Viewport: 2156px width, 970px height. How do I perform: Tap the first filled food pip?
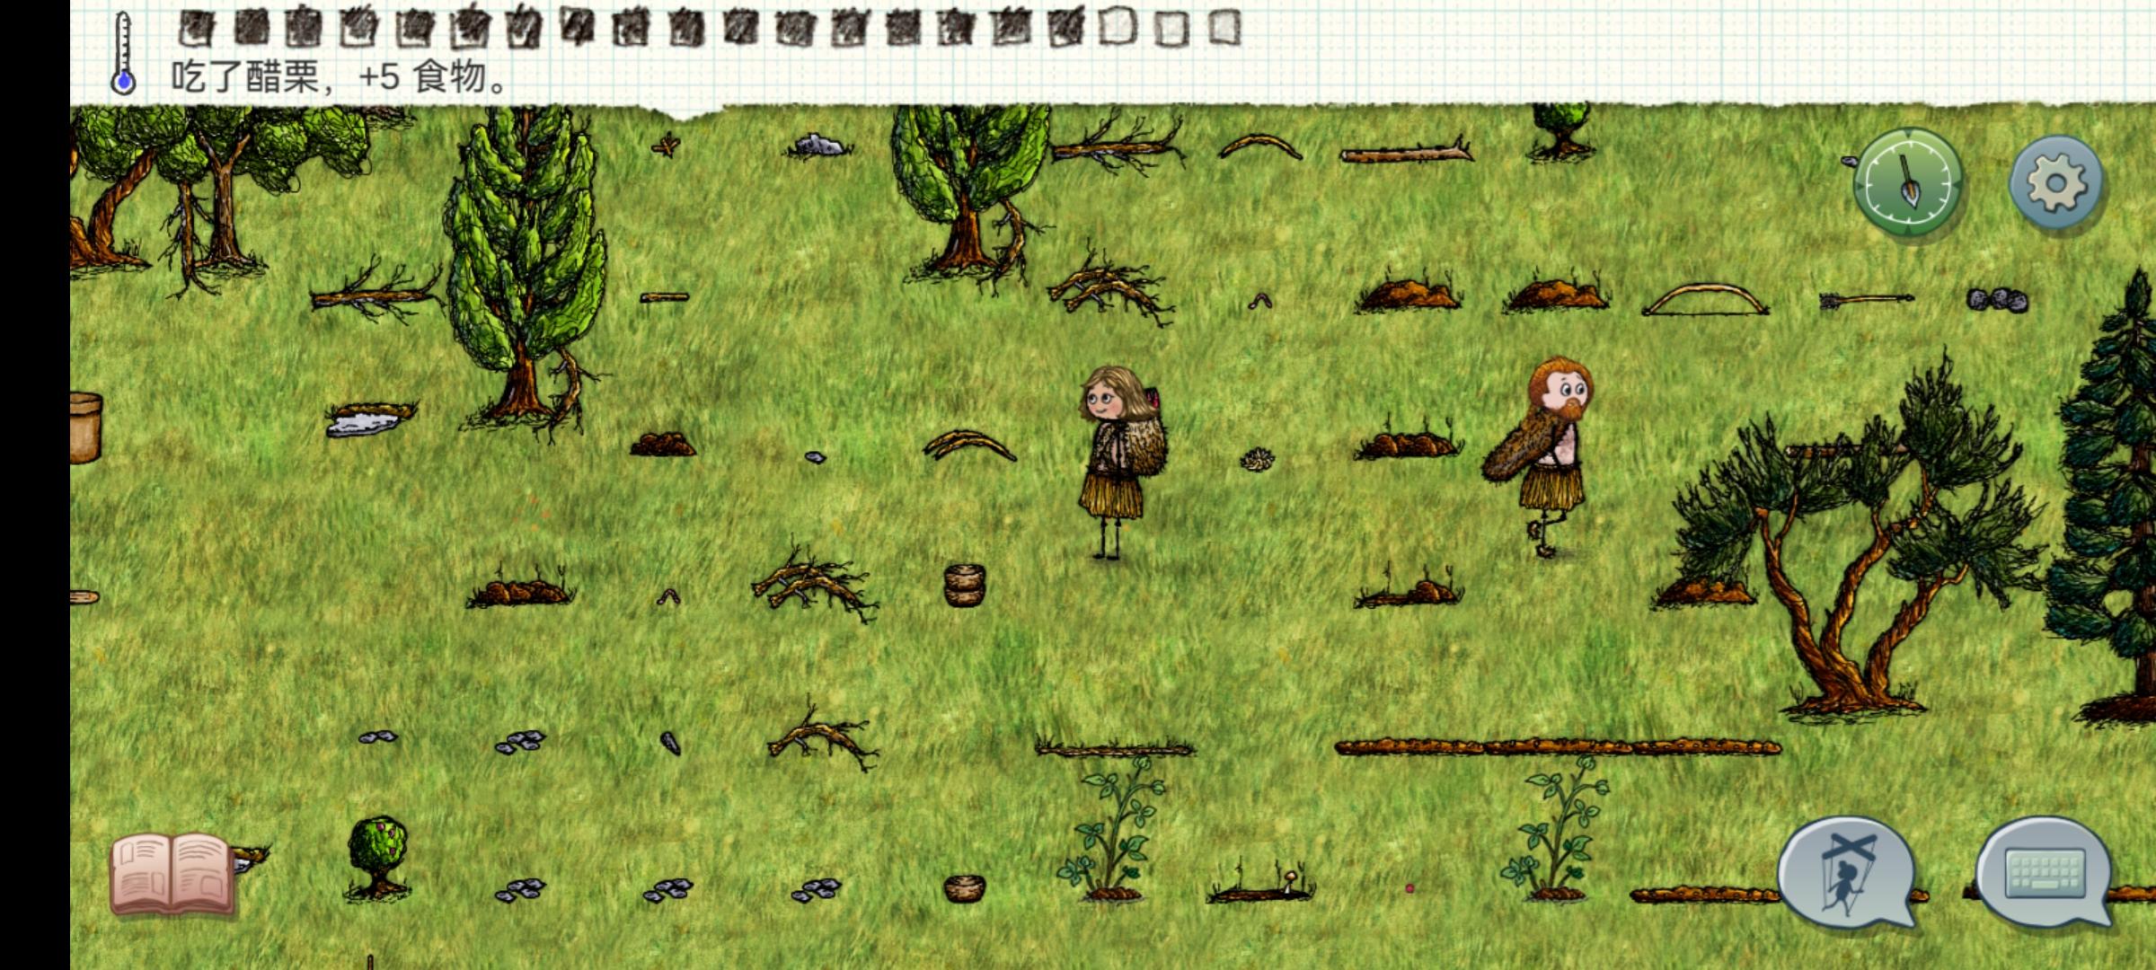(x=195, y=30)
